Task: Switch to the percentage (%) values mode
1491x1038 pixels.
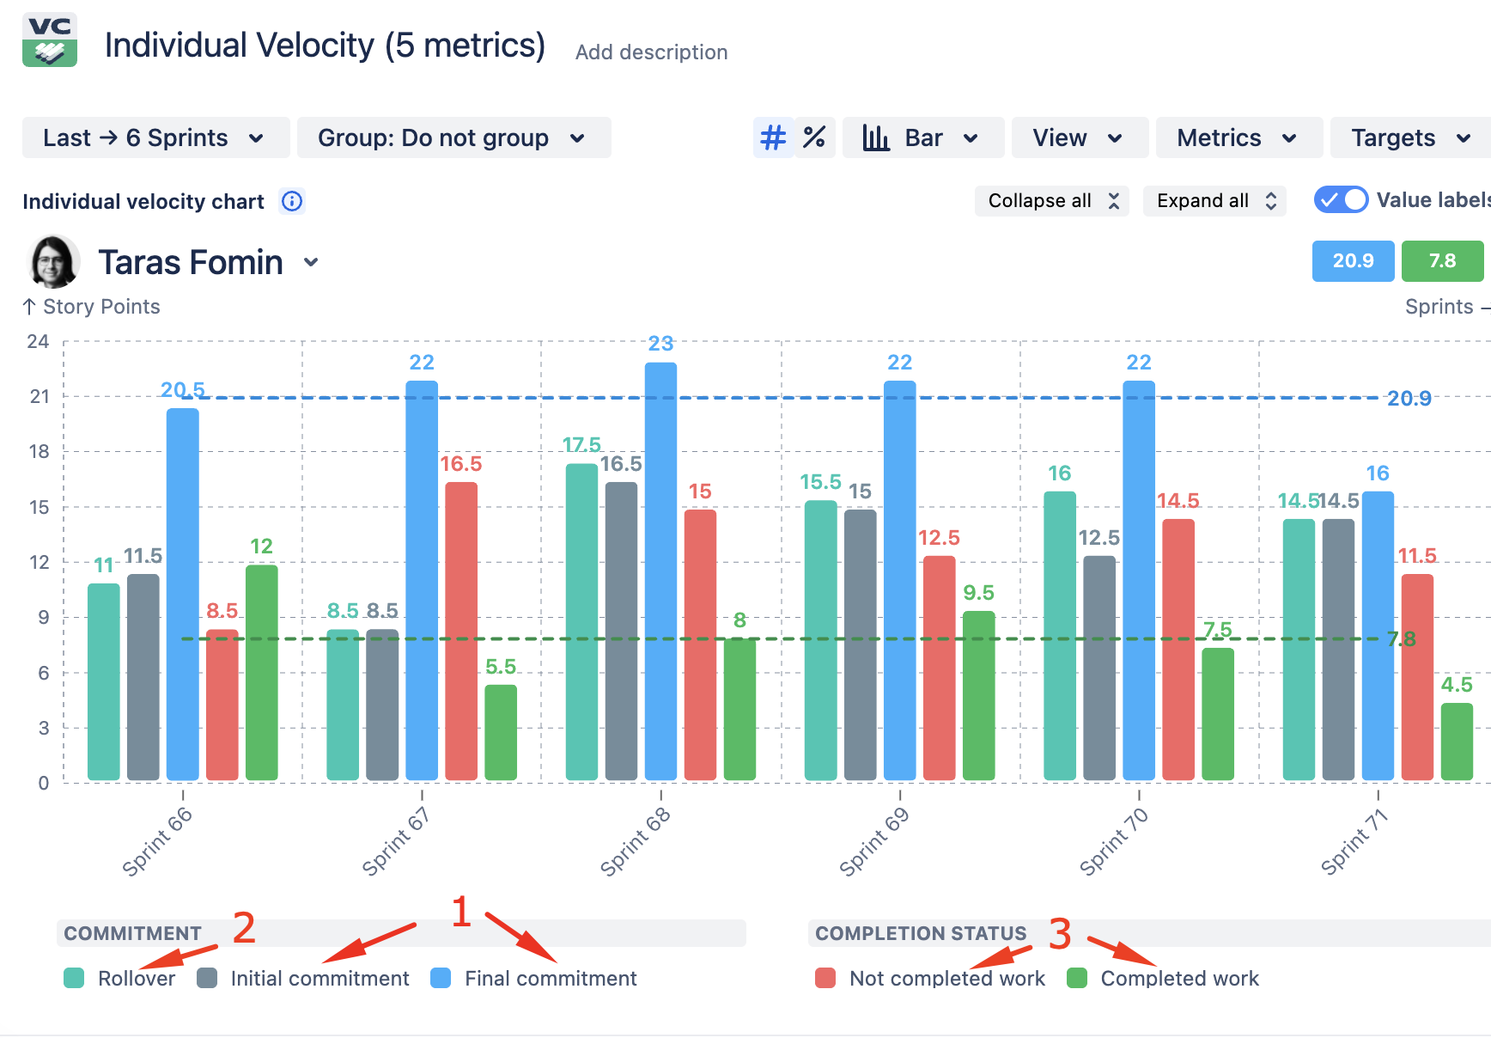Action: (x=814, y=137)
